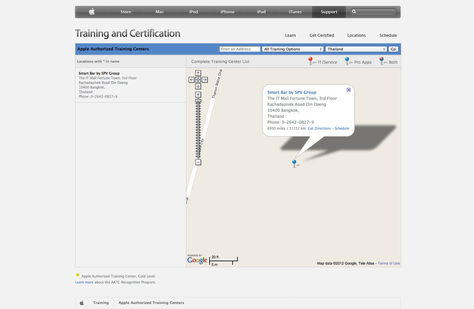Close the Smart Bar info bubble
The width and height of the screenshot is (474, 309).
click(x=349, y=90)
